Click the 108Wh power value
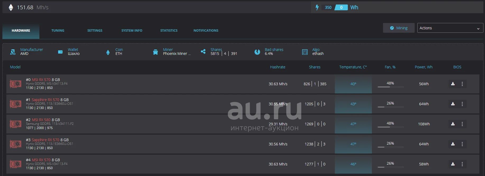The width and height of the screenshot is (485, 176). point(424,124)
